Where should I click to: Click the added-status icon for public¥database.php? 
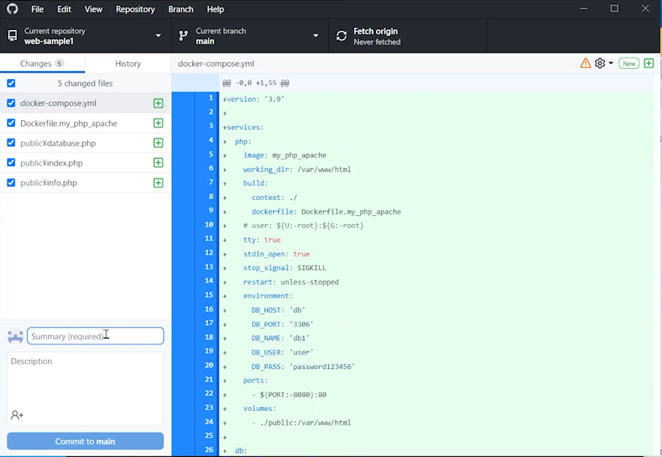[158, 143]
